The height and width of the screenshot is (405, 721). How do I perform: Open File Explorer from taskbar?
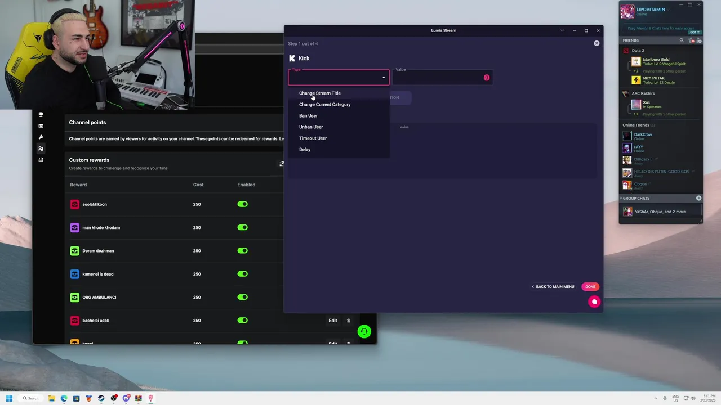tap(51, 398)
